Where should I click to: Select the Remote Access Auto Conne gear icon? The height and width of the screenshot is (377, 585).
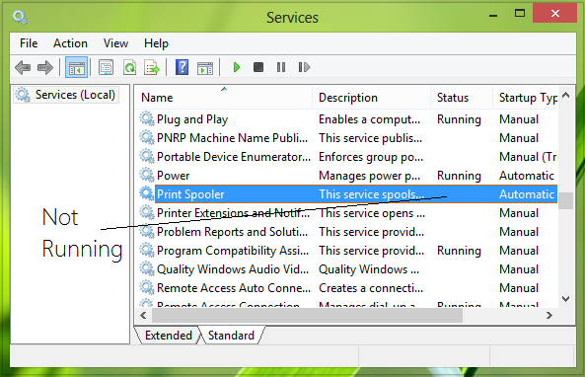pyautogui.click(x=147, y=287)
